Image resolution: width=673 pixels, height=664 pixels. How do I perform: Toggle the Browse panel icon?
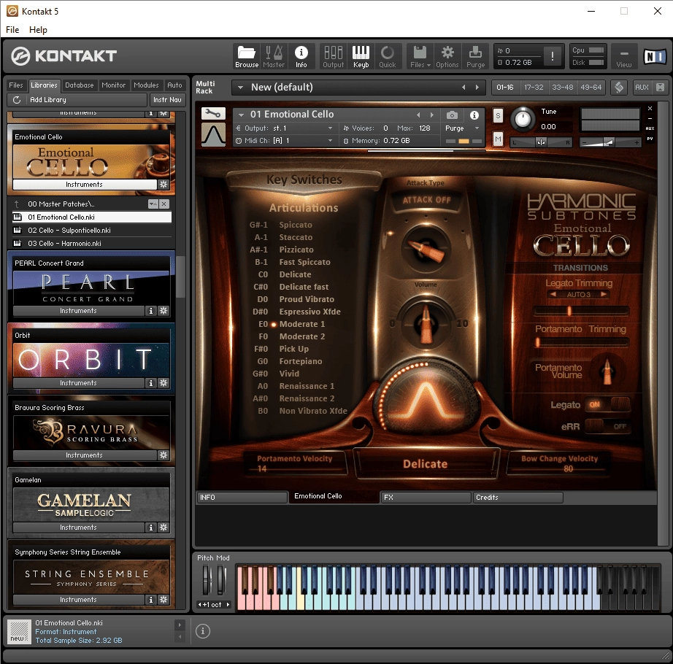click(x=247, y=57)
